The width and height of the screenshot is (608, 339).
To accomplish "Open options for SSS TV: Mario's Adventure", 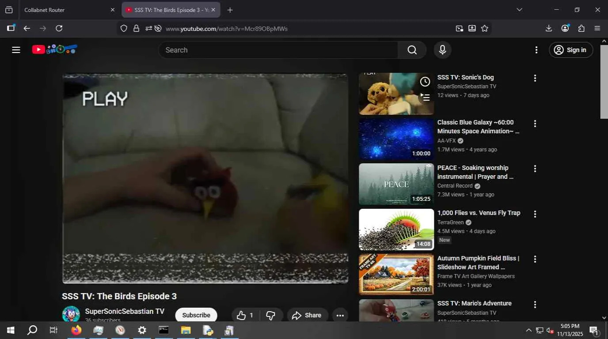I will pos(535,305).
